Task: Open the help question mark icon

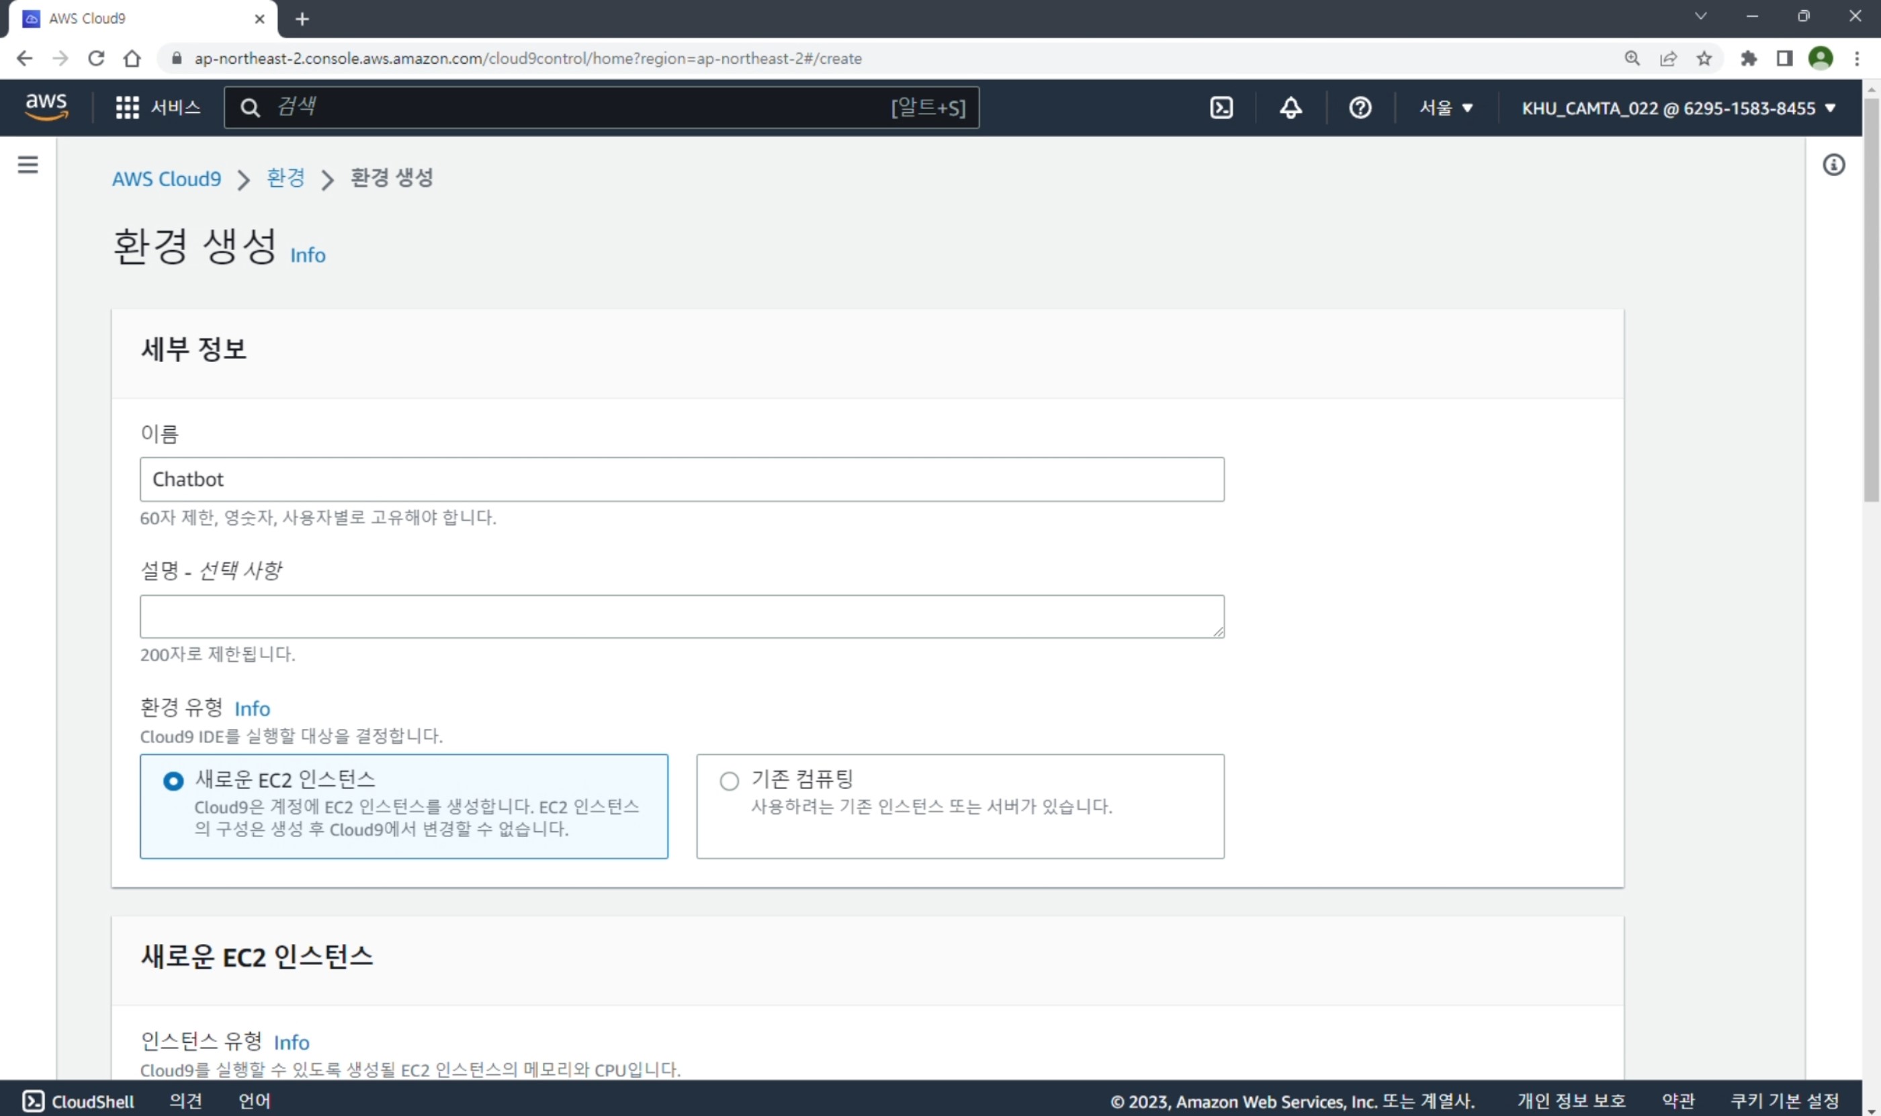Action: (x=1359, y=108)
